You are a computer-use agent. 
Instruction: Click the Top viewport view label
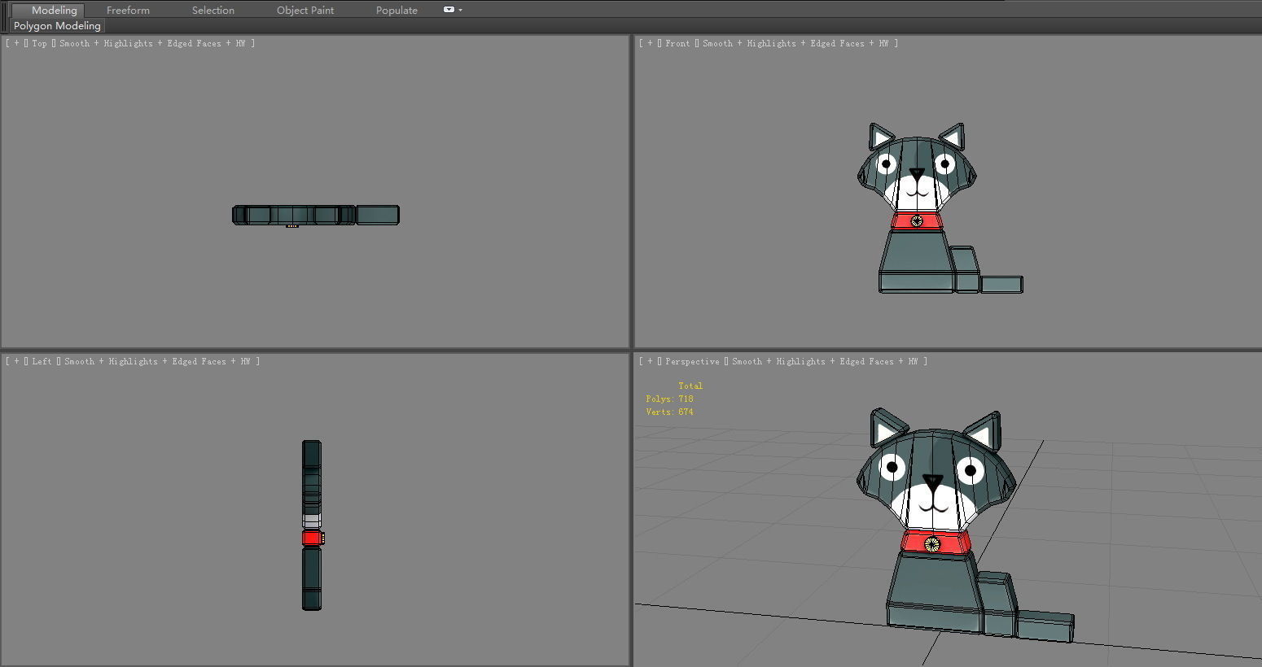(x=39, y=43)
